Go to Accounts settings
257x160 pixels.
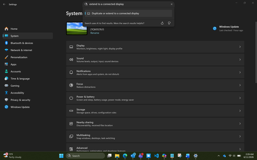[28, 71]
